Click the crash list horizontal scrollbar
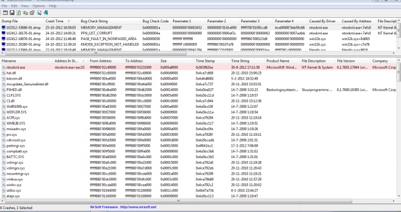 (96, 53)
